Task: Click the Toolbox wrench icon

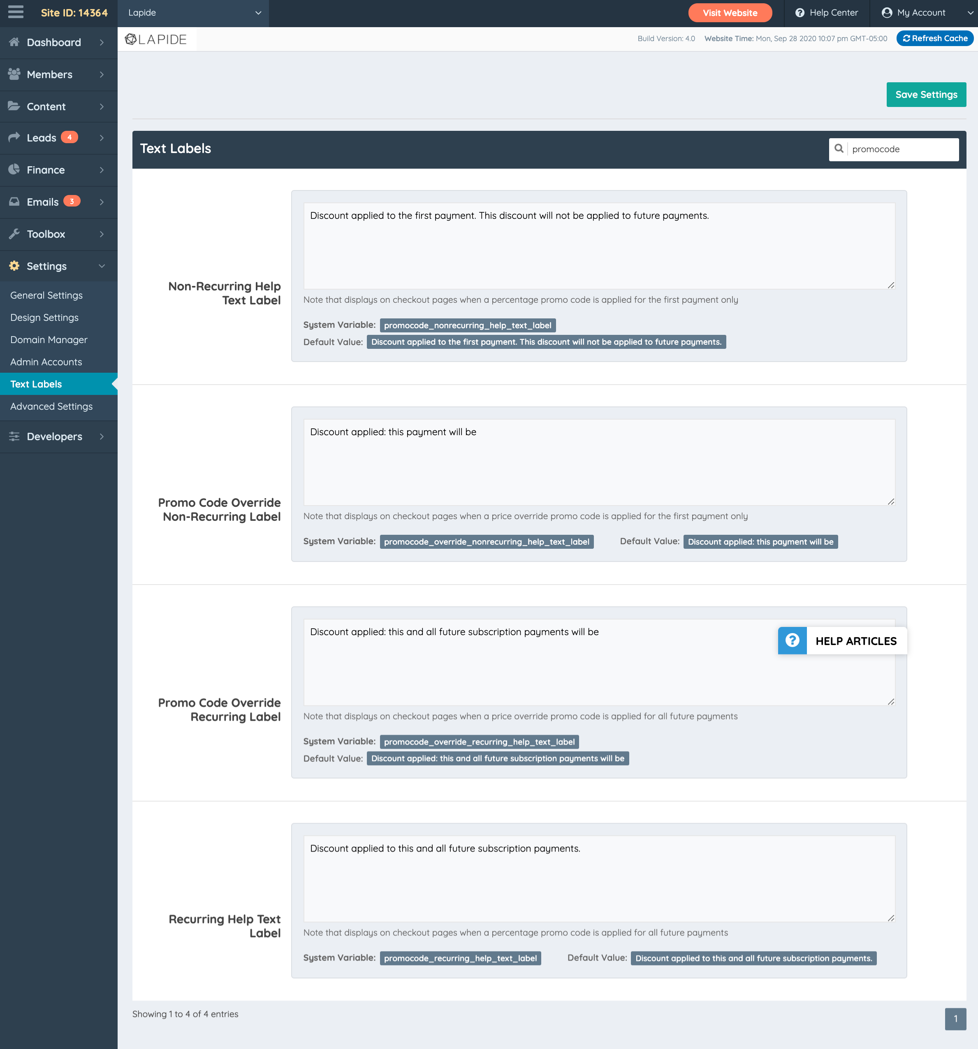Action: coord(14,234)
